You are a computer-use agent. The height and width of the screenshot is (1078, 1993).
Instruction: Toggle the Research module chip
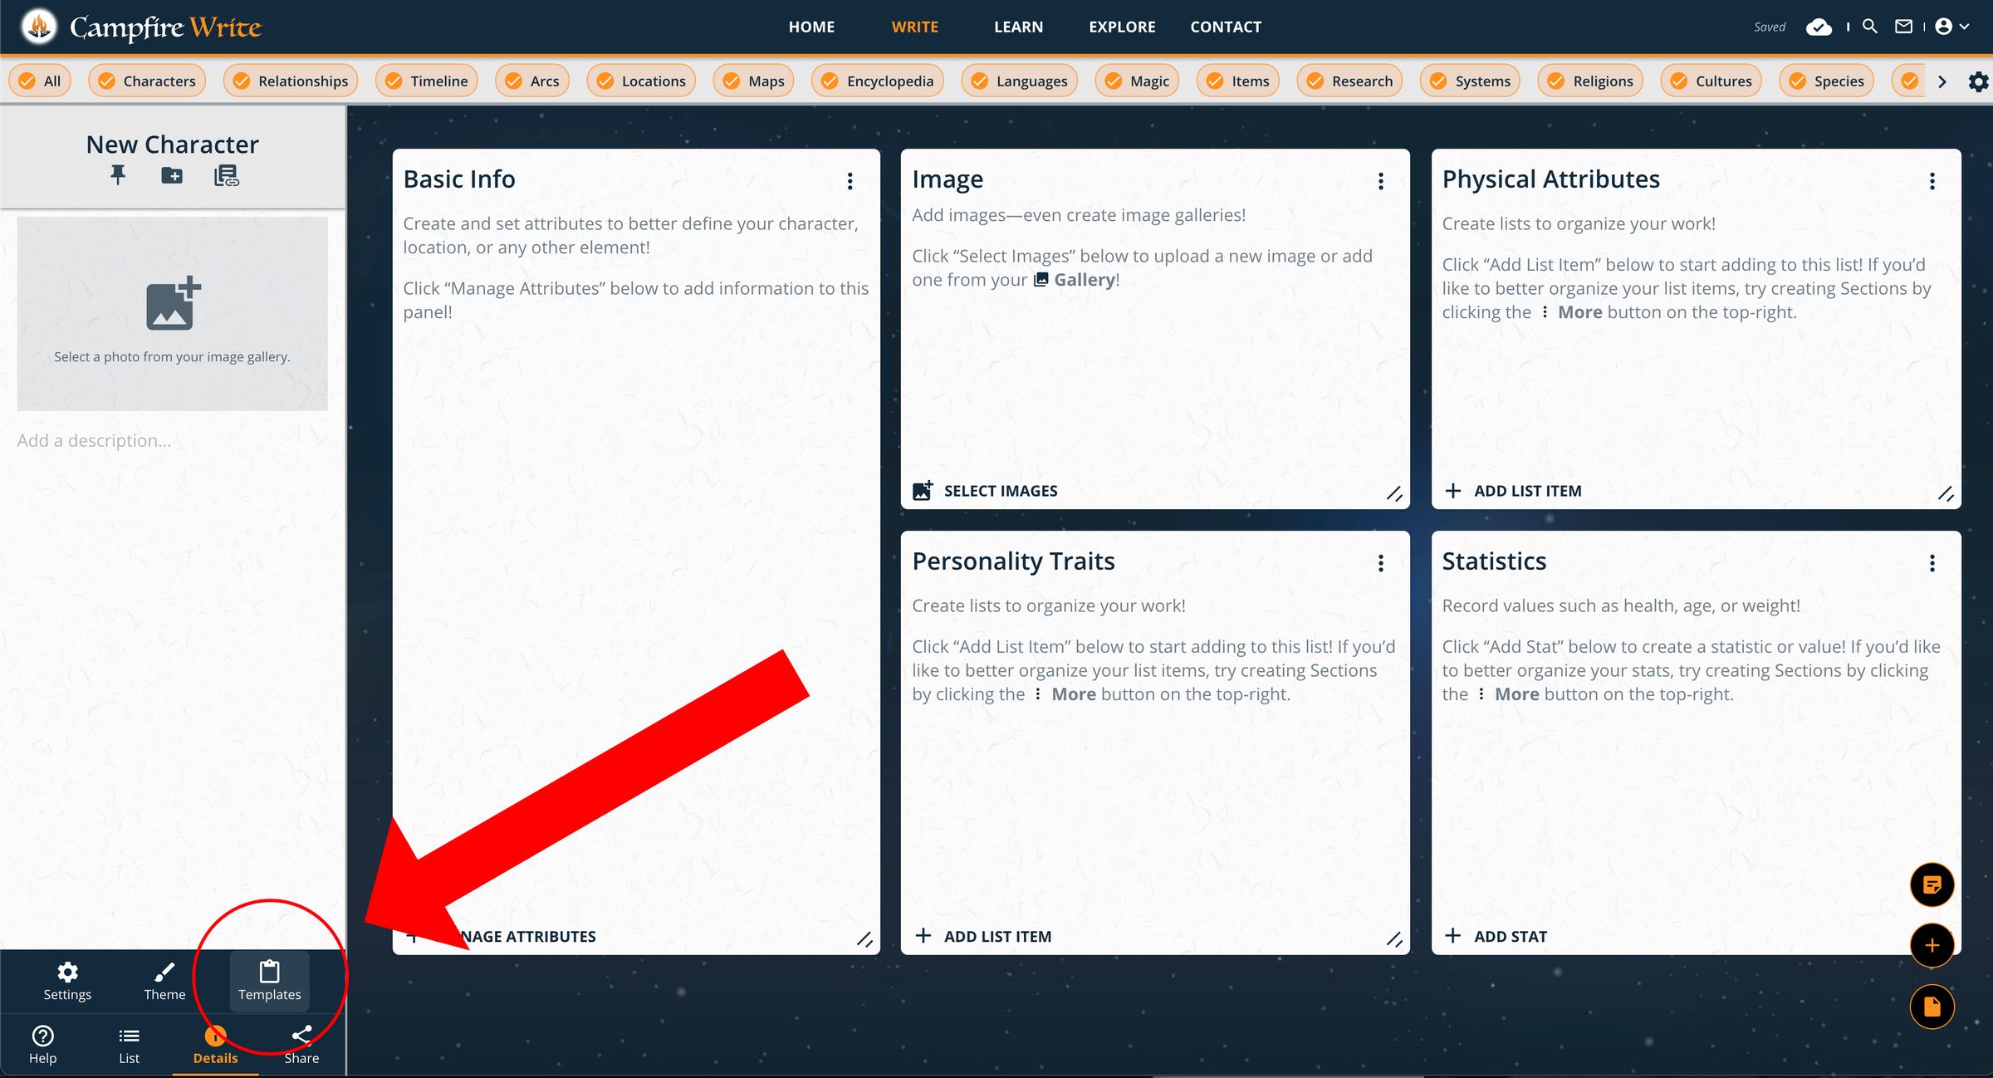(x=1350, y=81)
